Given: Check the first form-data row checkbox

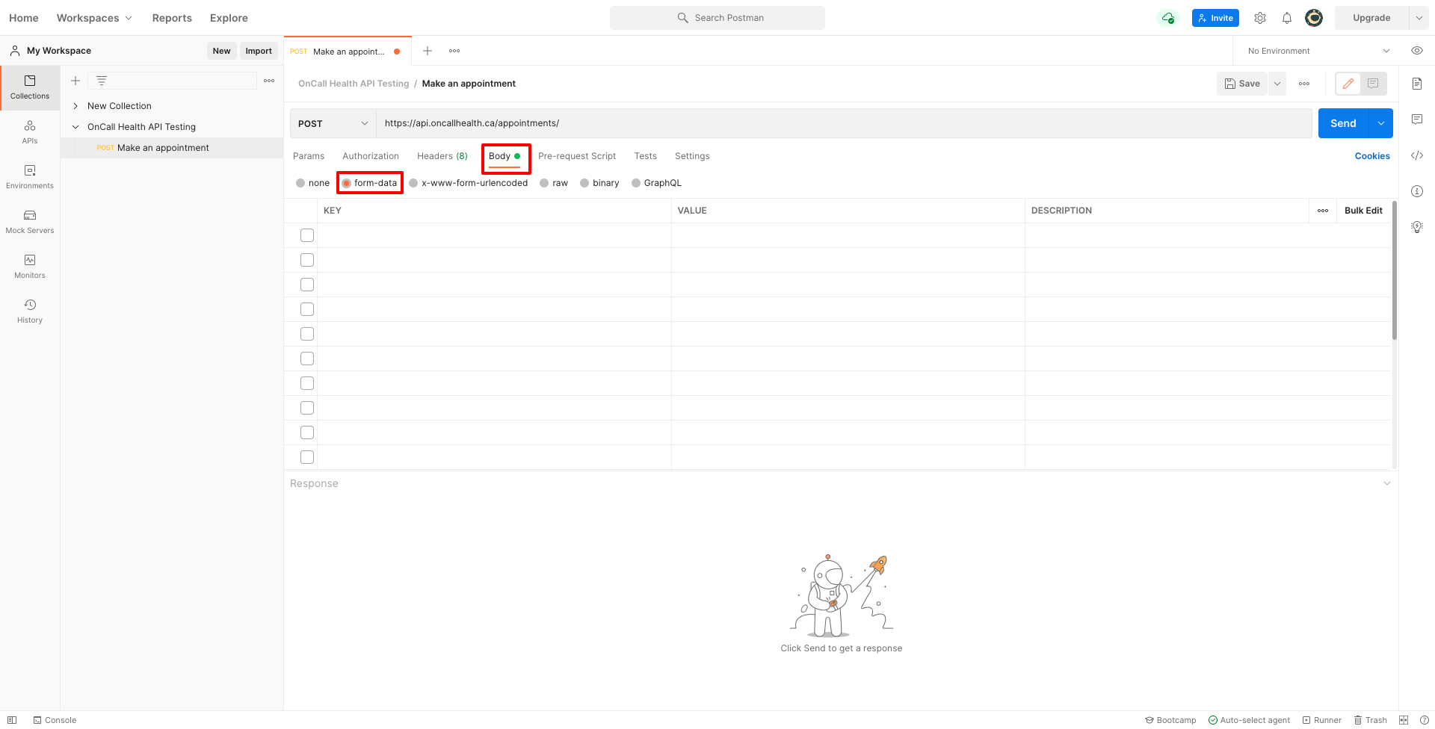Looking at the screenshot, I should [x=307, y=235].
